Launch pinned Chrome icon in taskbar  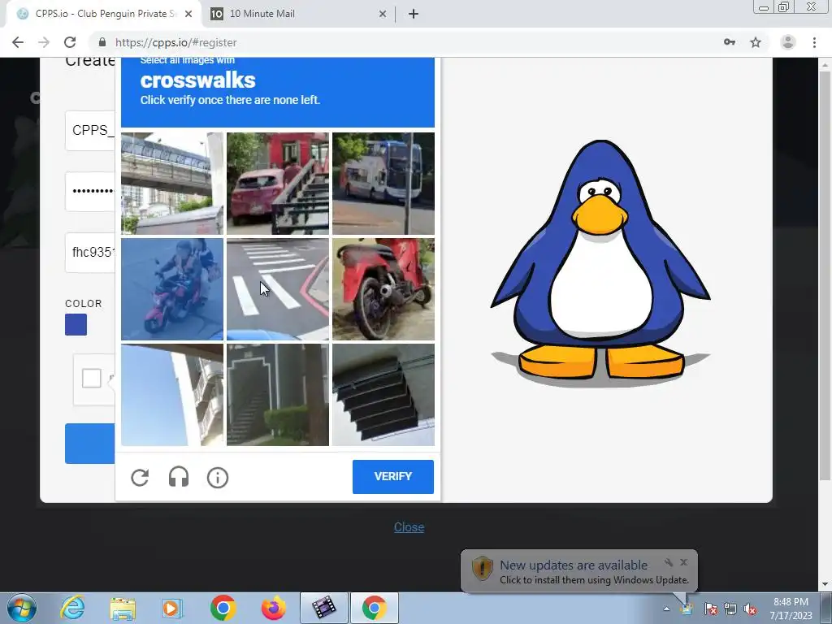[x=223, y=608]
